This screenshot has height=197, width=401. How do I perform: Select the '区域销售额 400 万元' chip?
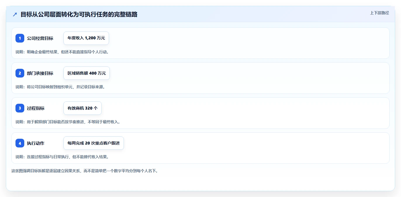click(x=87, y=73)
